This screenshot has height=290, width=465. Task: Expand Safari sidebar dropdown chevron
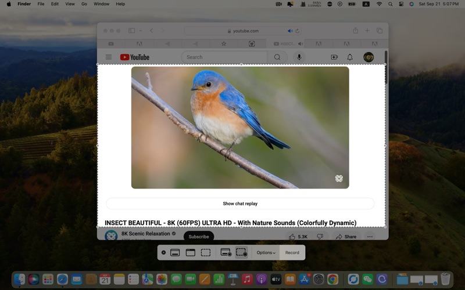click(141, 31)
